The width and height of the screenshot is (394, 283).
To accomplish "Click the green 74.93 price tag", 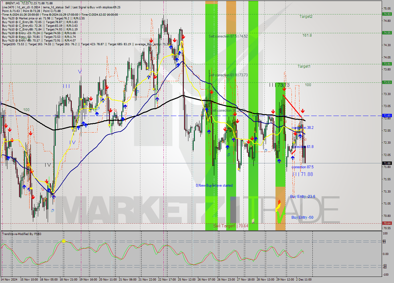I will pos(387,14).
